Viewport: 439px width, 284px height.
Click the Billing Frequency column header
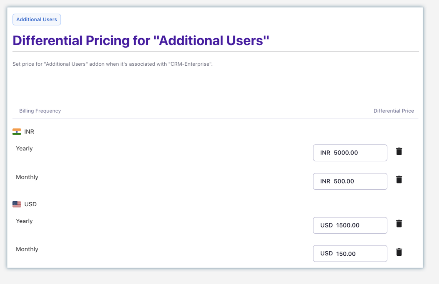pyautogui.click(x=40, y=110)
